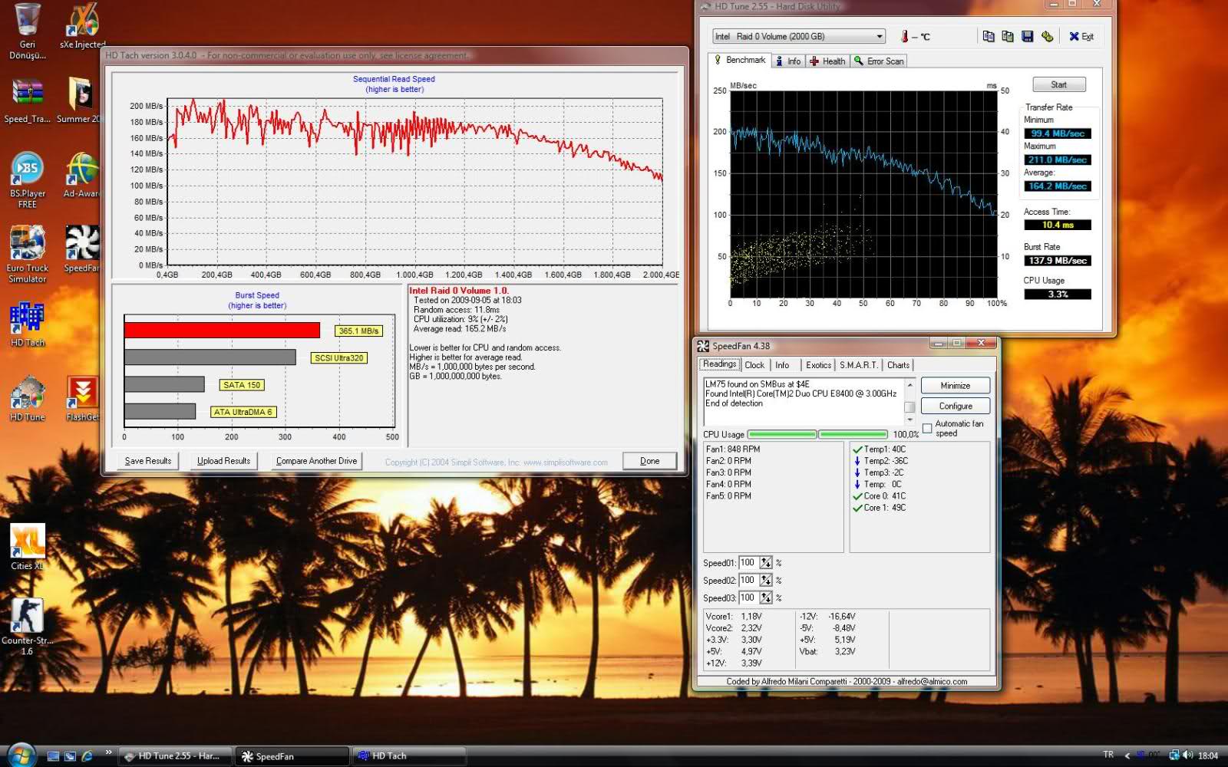
Task: Open HD Tune options icon
Action: pyautogui.click(x=1048, y=36)
